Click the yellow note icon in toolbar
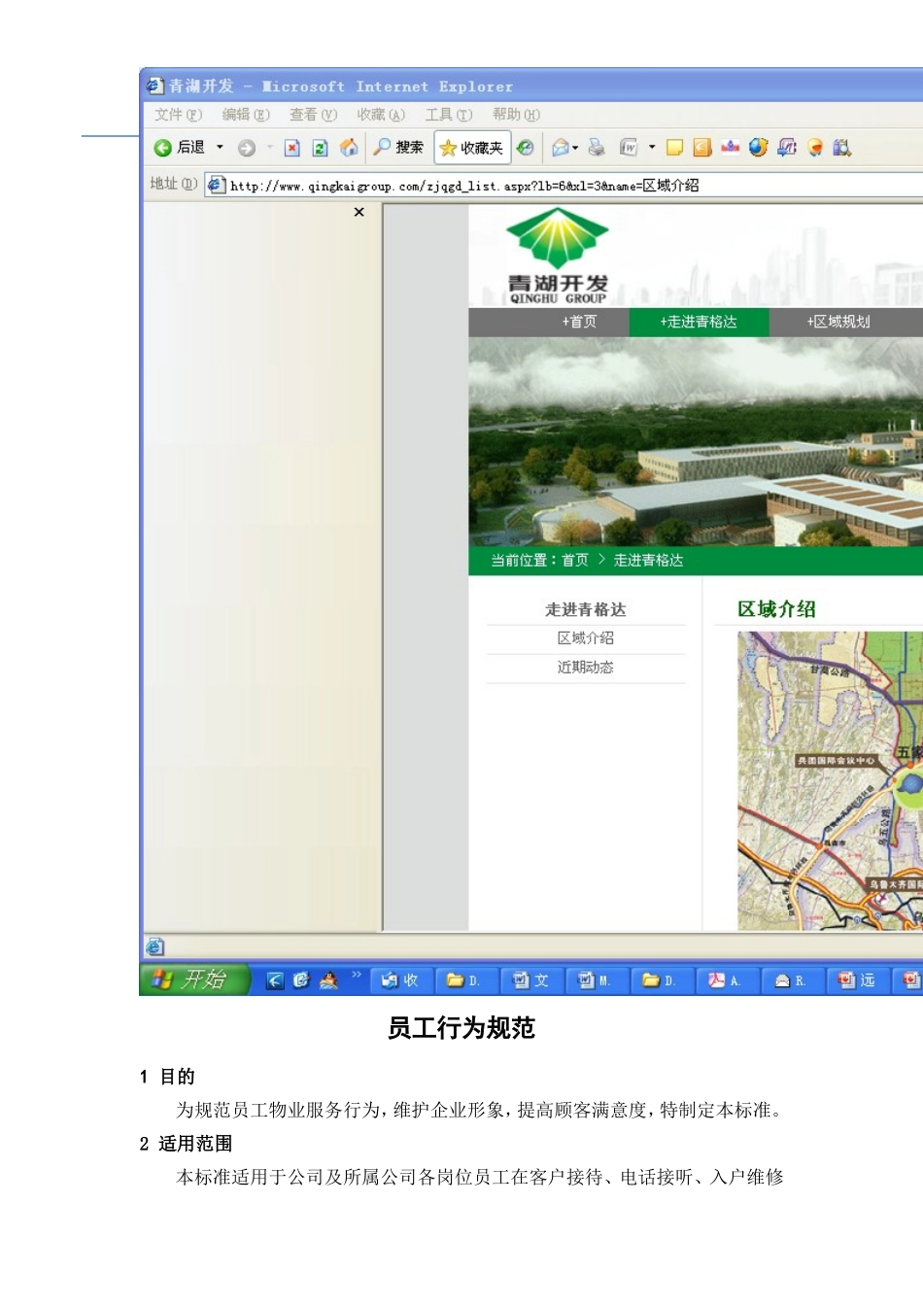The height and width of the screenshot is (1306, 923). 674,148
